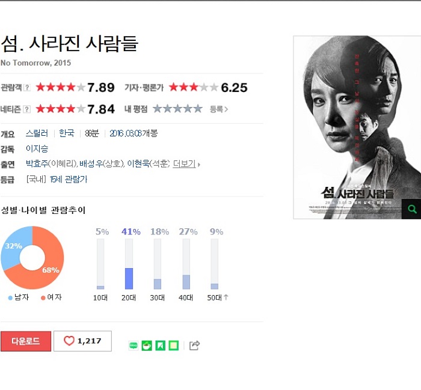This screenshot has height=390, width=421.
Task: Open director 이지승 link
Action: pos(37,148)
